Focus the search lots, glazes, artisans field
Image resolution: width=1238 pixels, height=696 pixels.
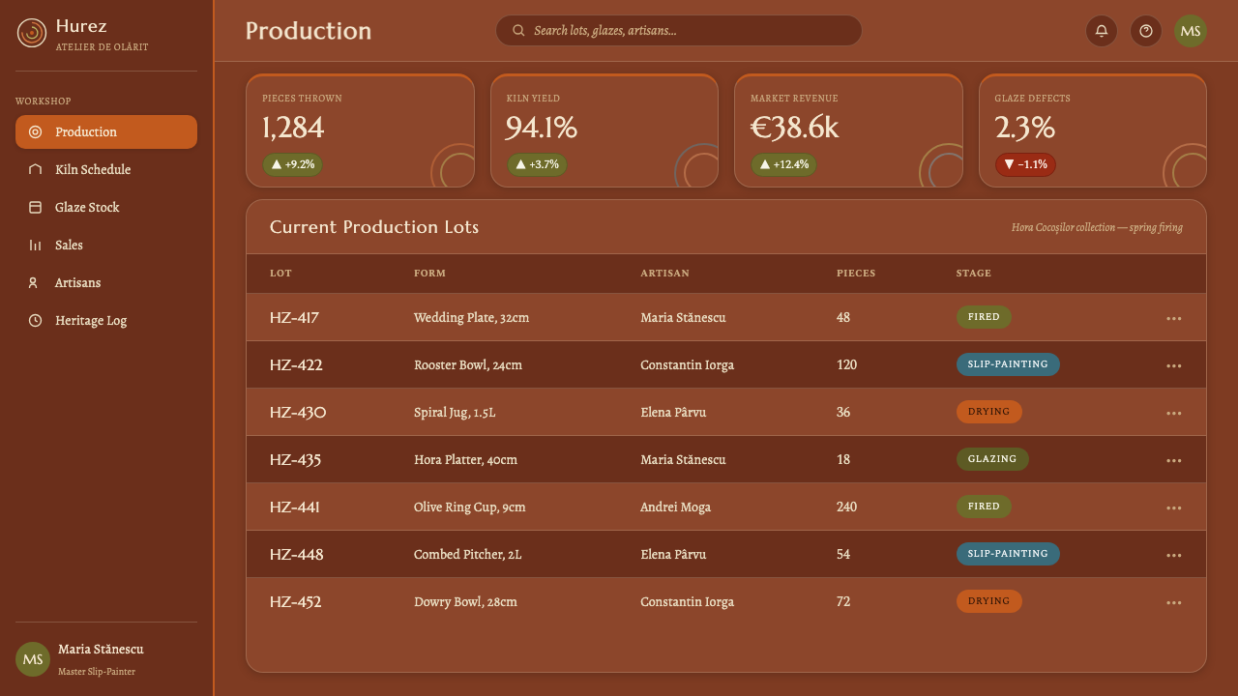pyautogui.click(x=679, y=31)
